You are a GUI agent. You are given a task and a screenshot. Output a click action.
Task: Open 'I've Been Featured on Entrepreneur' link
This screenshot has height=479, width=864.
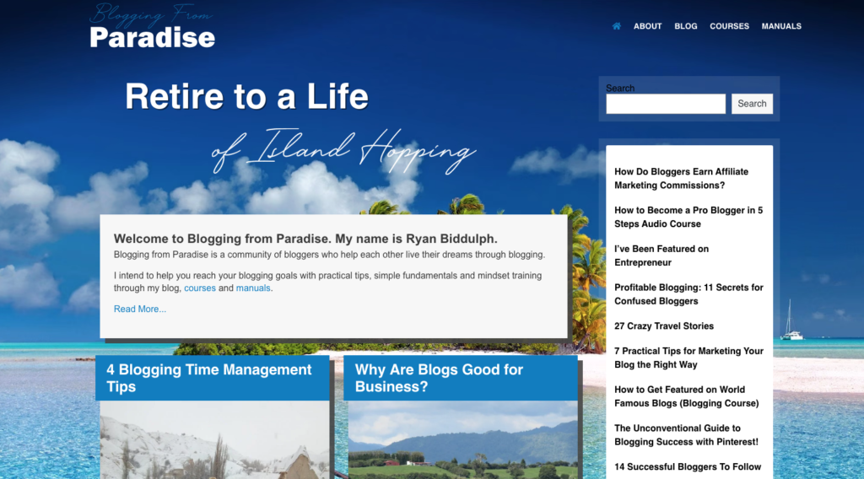(661, 256)
